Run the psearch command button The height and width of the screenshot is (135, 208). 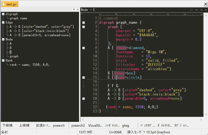coord(59,125)
